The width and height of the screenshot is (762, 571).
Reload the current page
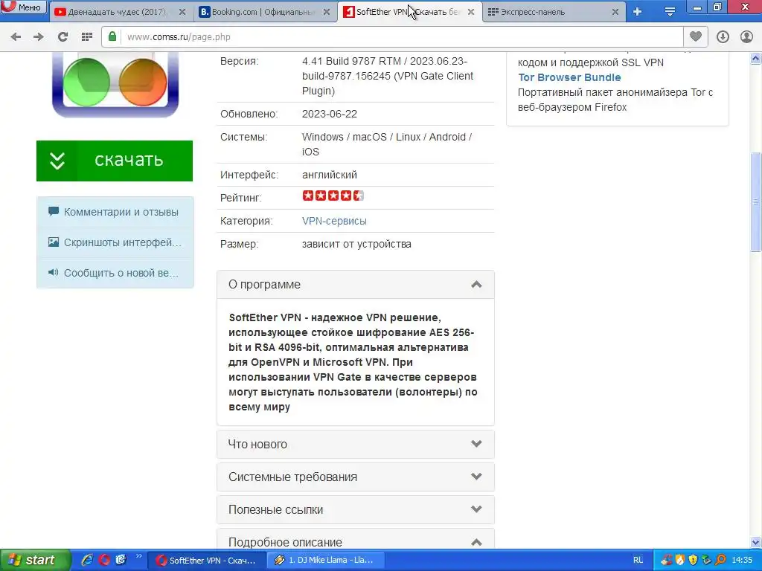point(63,37)
